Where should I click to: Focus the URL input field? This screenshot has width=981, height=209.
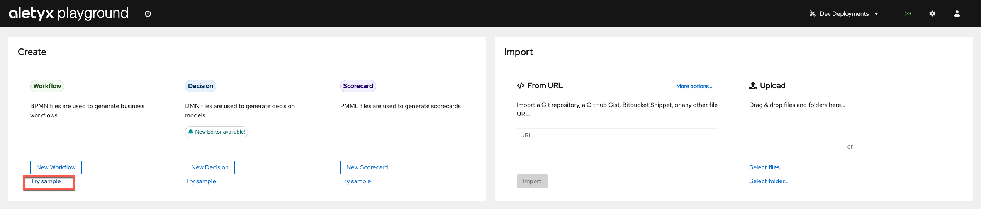point(617,135)
